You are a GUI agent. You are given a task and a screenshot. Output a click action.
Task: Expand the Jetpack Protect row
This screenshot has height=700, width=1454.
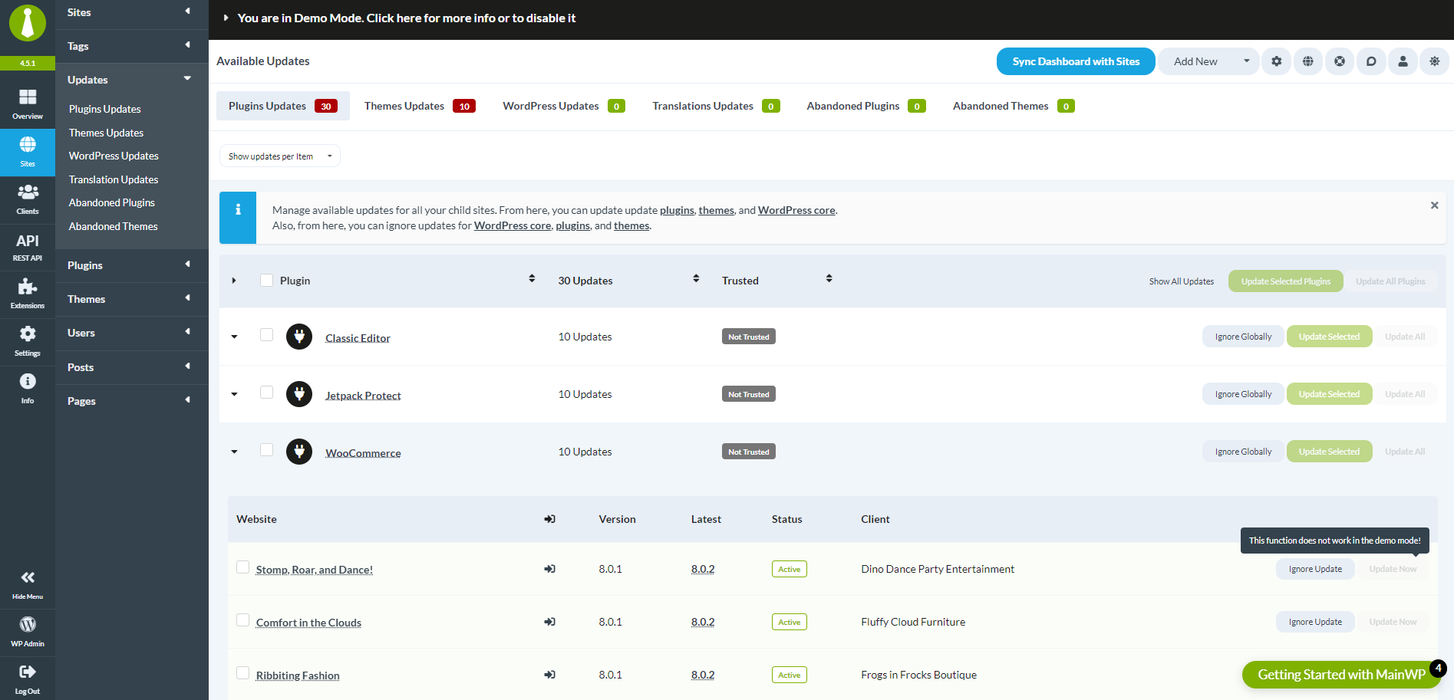(x=234, y=394)
